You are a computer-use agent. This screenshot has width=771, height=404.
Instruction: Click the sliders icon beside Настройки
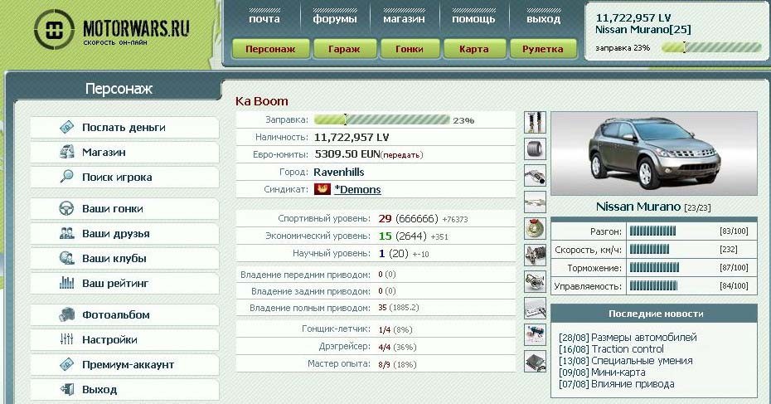click(67, 339)
